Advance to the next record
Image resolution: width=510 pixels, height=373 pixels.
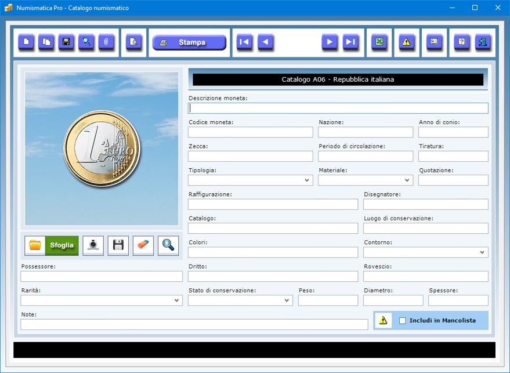[330, 42]
